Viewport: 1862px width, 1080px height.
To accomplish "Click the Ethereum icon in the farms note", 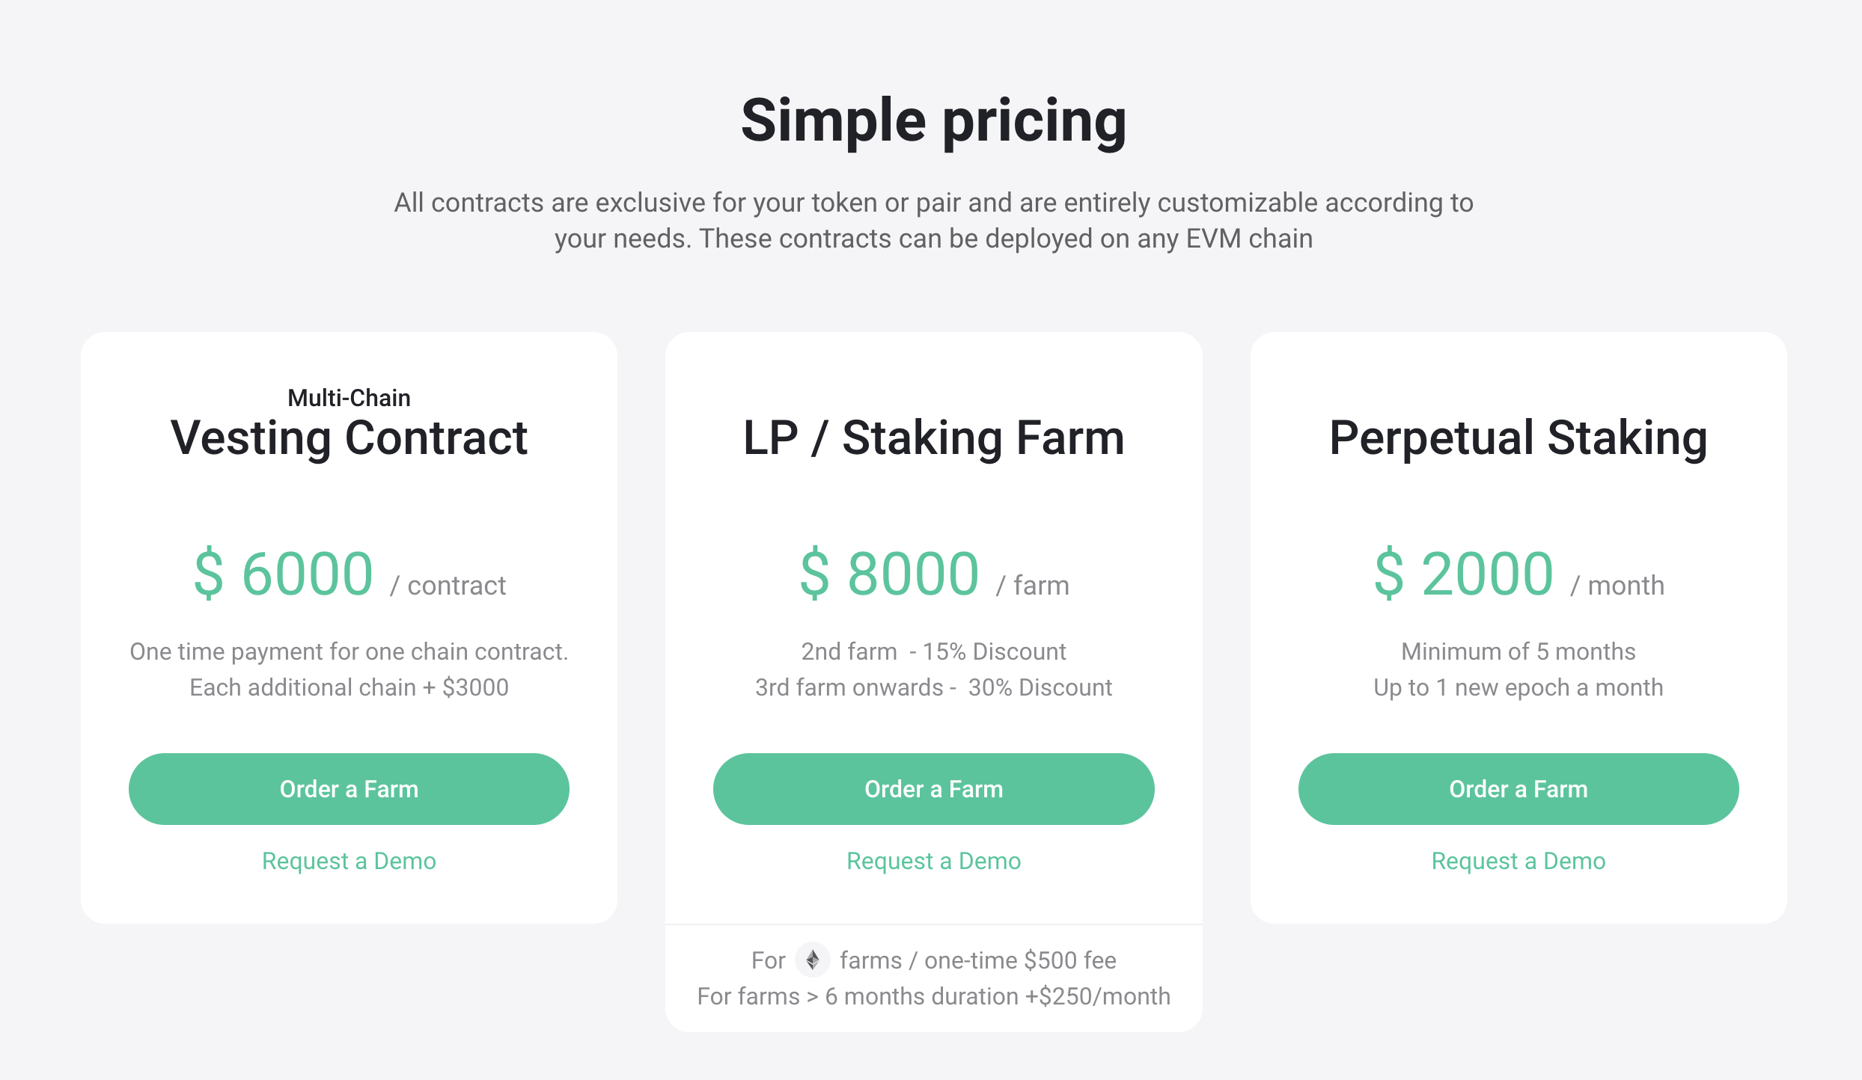I will [812, 960].
